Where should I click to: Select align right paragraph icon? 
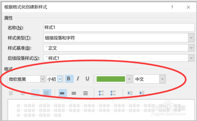[x=35, y=93]
